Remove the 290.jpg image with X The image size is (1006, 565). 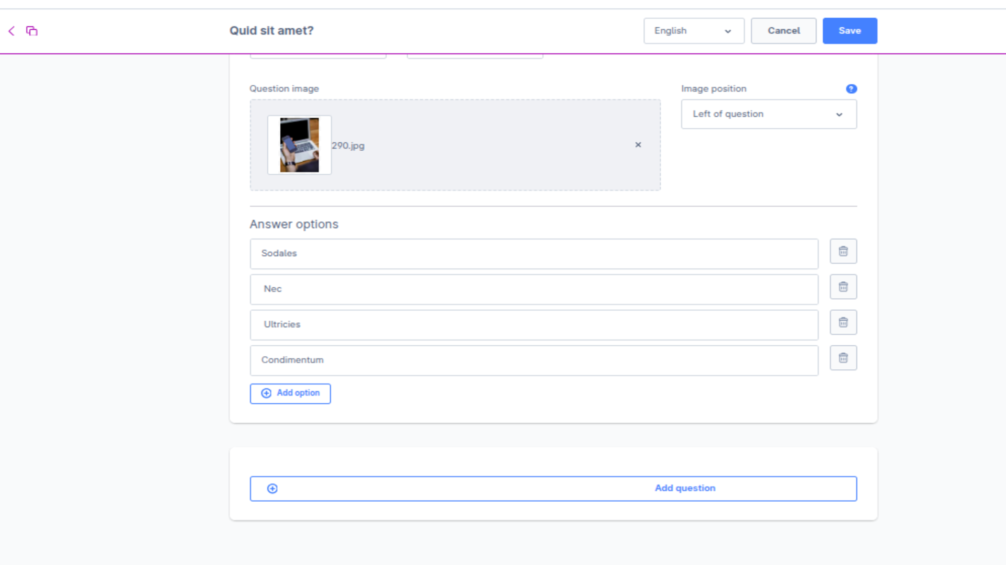pos(638,145)
